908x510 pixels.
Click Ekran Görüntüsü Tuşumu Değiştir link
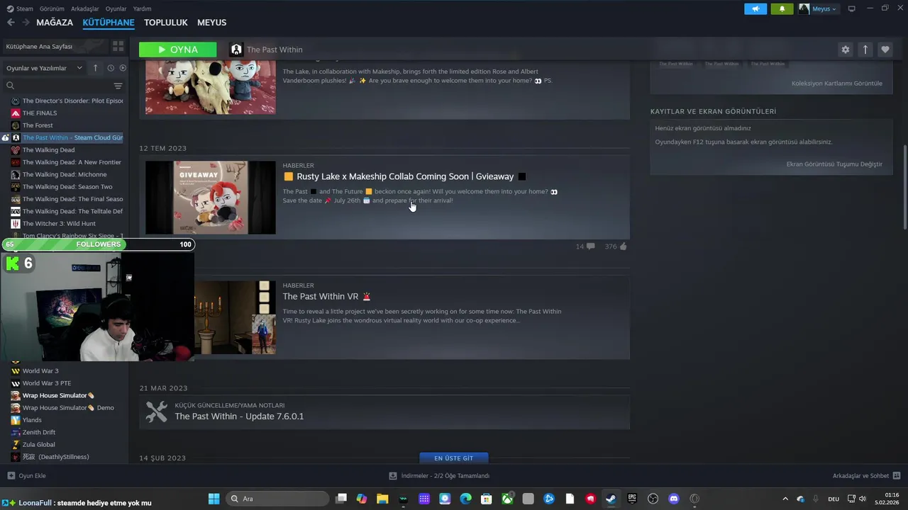coord(834,164)
